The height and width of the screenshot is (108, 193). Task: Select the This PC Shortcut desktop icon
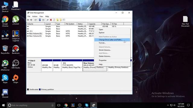coord(5,7)
